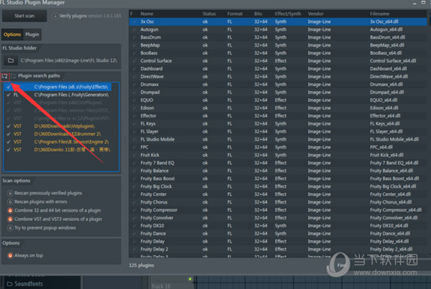
Task: Click the add plugin search path folder icon
Action: click(x=5, y=76)
